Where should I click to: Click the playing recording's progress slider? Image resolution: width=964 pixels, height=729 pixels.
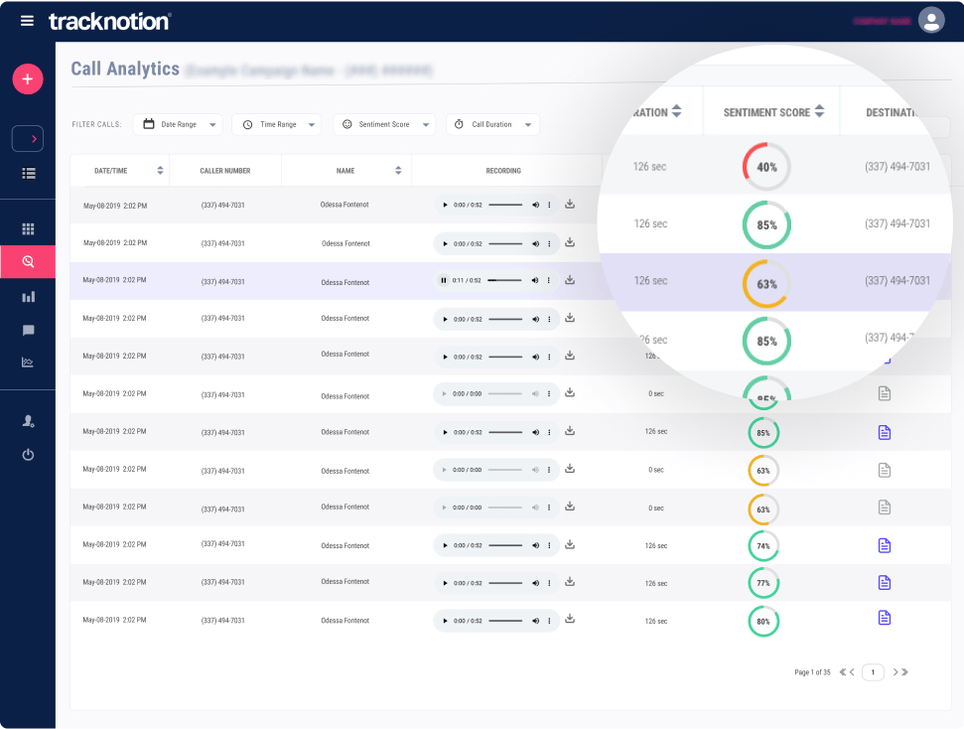coord(505,281)
